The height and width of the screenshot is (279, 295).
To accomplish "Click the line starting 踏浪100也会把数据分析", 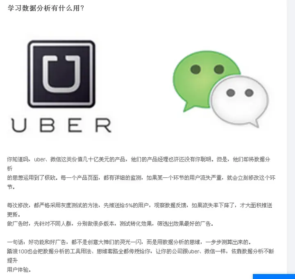I will (x=141, y=251).
